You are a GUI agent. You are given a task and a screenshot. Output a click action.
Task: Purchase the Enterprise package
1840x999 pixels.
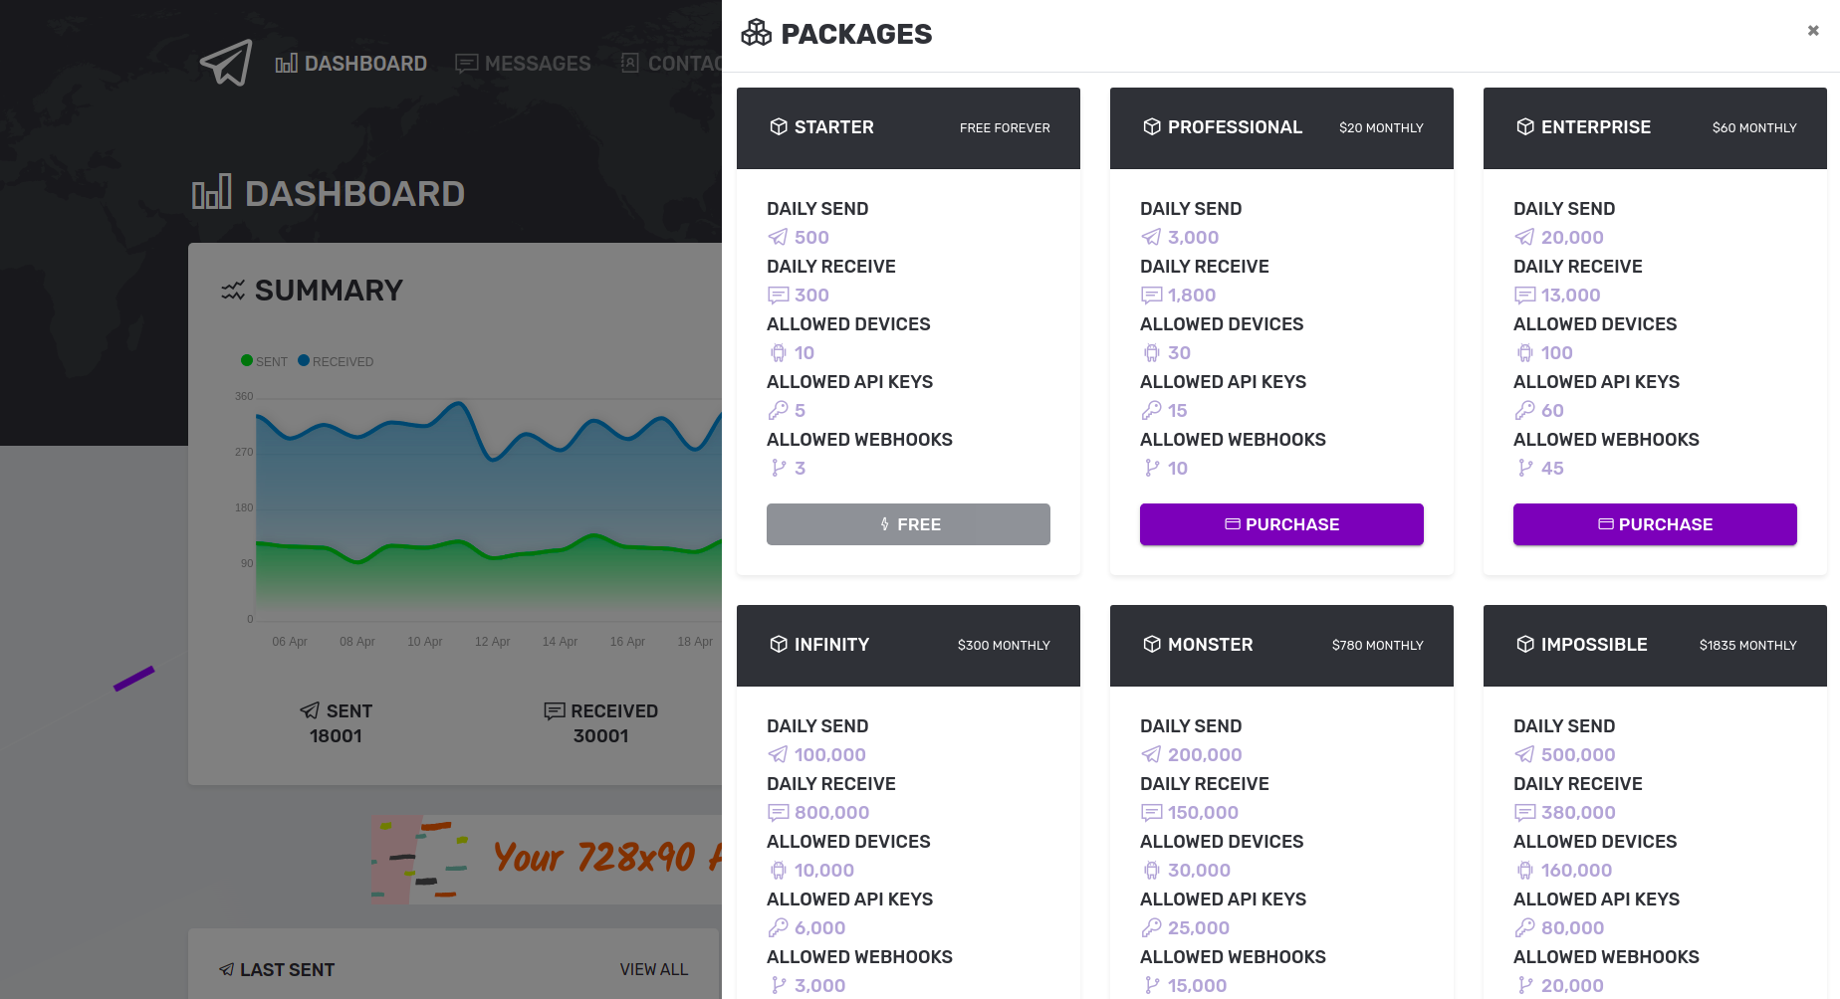click(1655, 524)
